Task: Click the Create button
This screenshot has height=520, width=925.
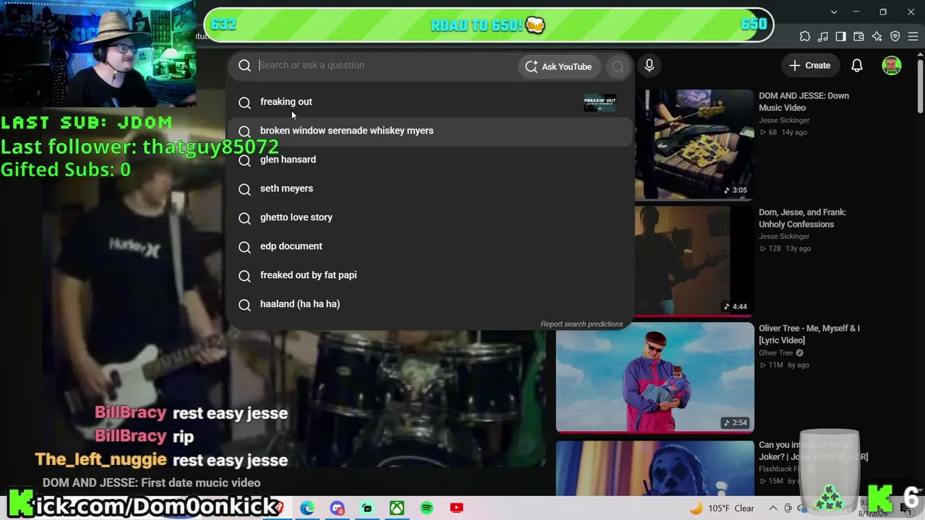Action: (x=810, y=66)
